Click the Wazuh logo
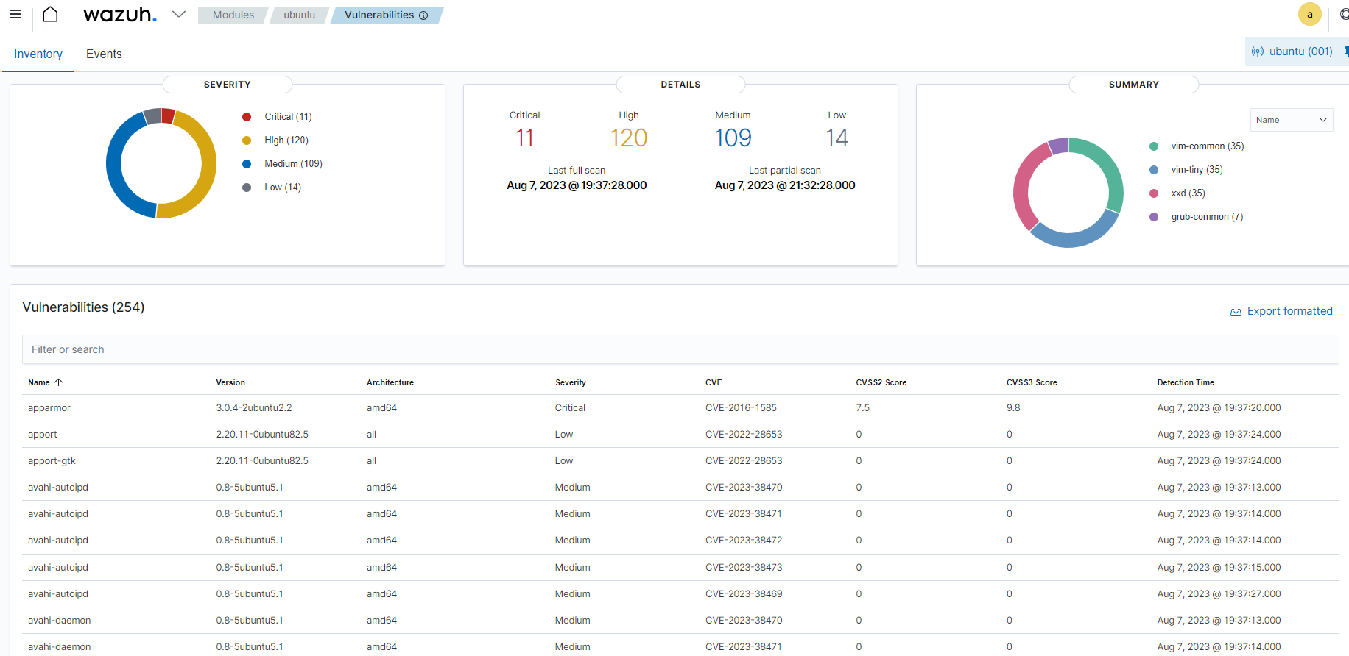This screenshot has width=1349, height=656. [120, 15]
